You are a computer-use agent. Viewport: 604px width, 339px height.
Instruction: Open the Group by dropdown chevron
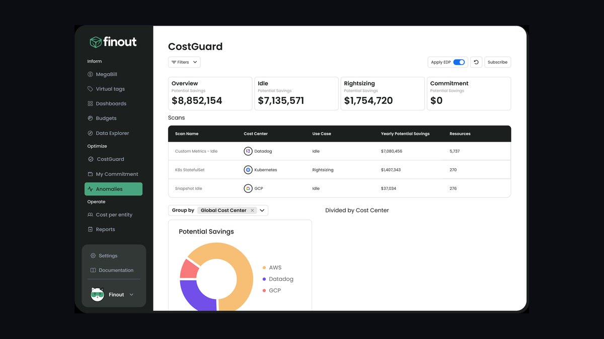[262, 210]
